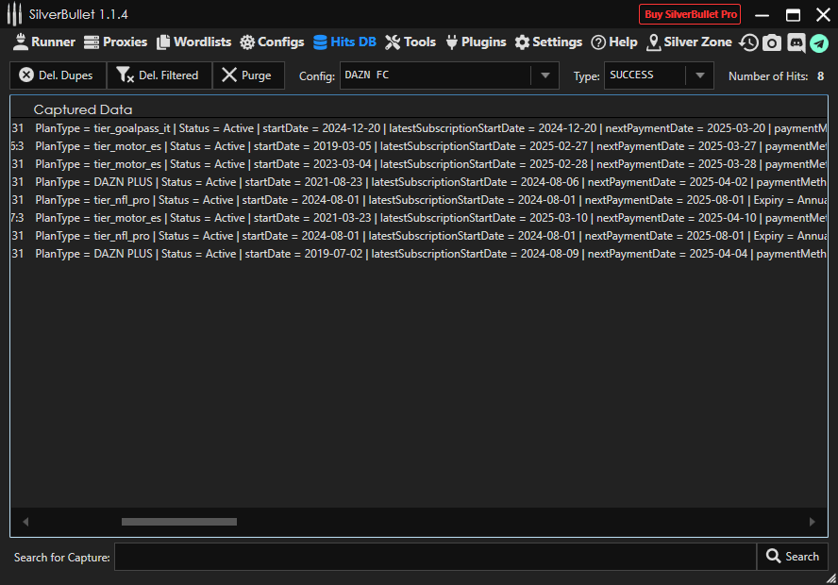This screenshot has width=838, height=585.
Task: Switch to Wordlists
Action: 193,42
